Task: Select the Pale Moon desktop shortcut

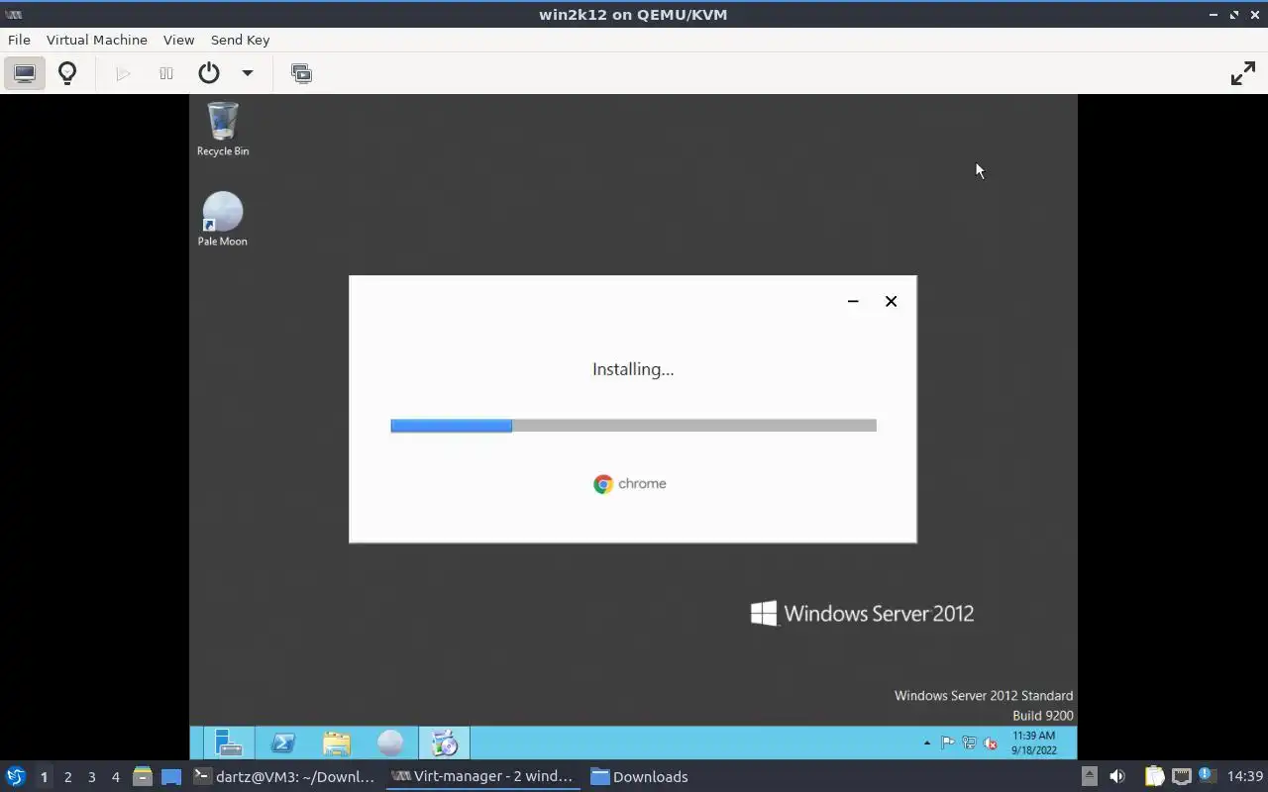Action: pos(223,219)
